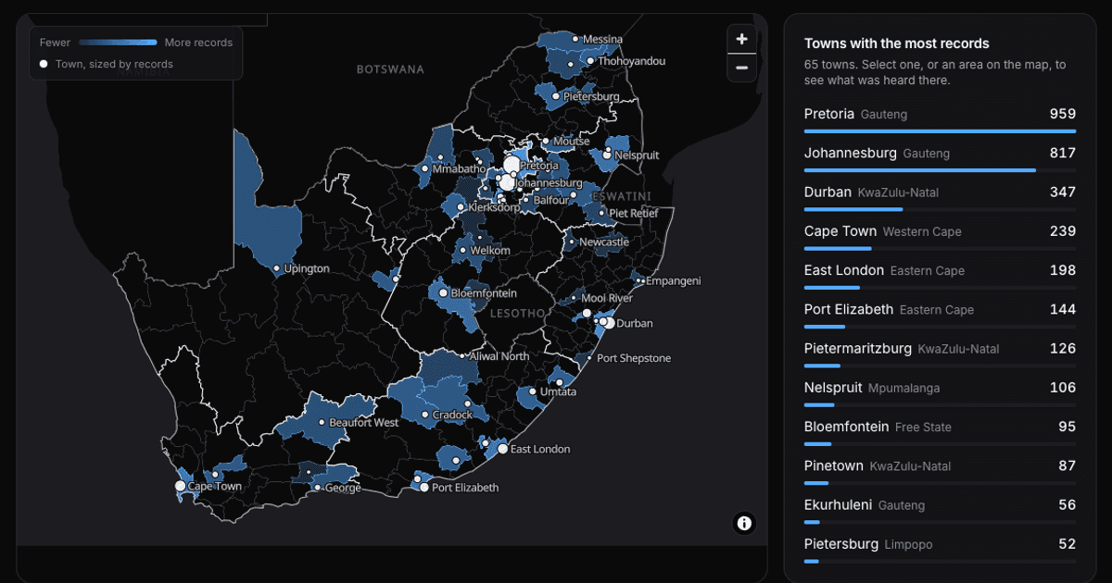Click the Beaufort West town marker
Viewport: 1112px width, 583px height.
[x=322, y=422]
